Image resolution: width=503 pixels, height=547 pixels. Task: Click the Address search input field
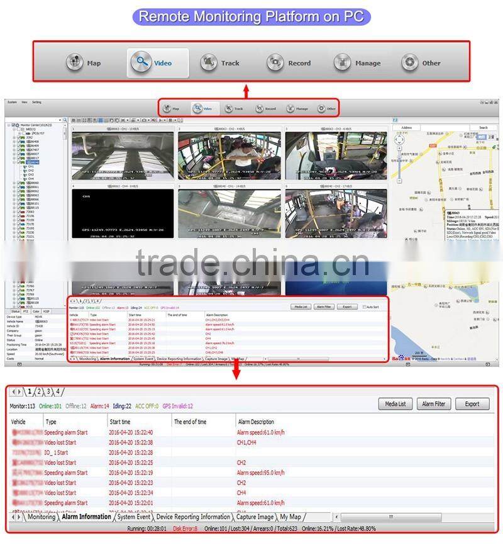pyautogui.click(x=445, y=127)
